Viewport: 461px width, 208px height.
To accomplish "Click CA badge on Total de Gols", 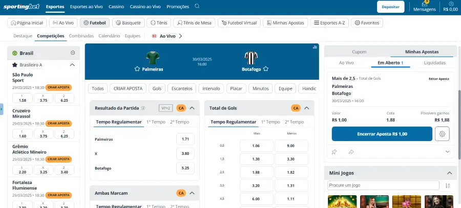I will 296,108.
